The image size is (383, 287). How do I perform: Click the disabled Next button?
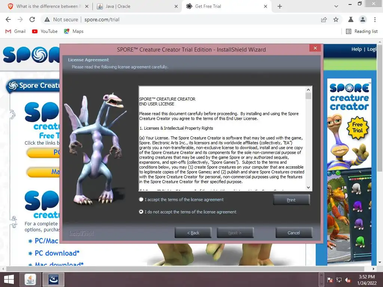tap(235, 233)
